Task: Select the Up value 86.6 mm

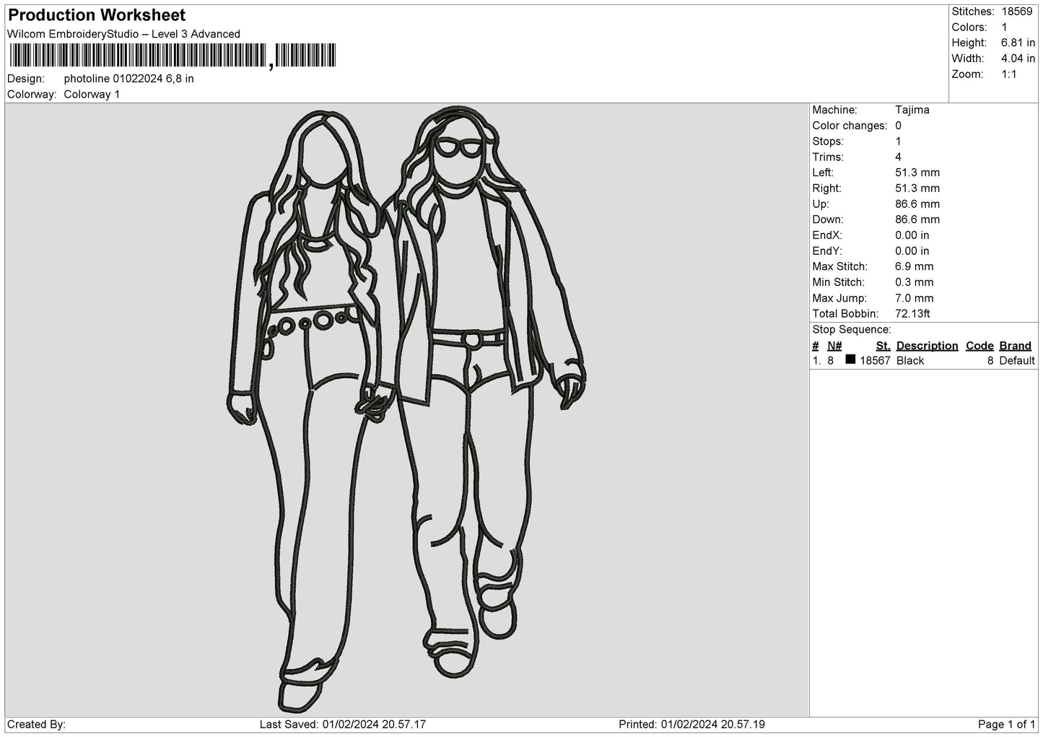Action: [x=917, y=204]
